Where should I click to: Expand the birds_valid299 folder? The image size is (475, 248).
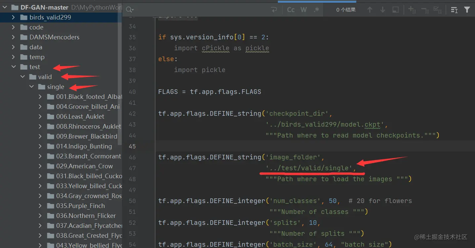pos(13,17)
